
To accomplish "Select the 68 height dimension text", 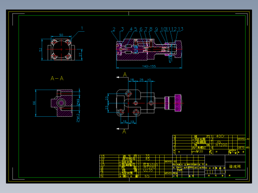I will point(34,103).
